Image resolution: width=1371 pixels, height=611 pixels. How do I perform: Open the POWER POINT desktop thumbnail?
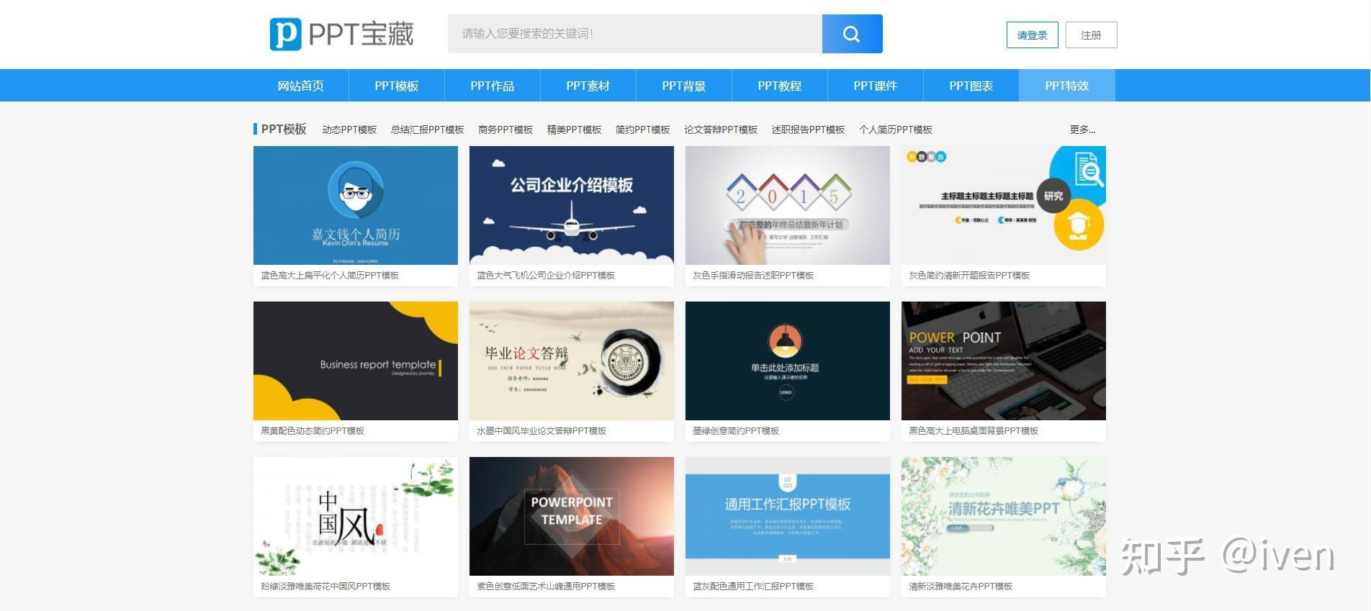coord(1004,361)
